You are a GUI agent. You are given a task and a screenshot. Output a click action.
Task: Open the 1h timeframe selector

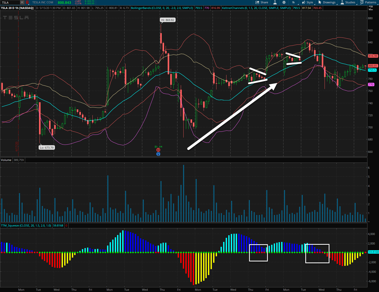[293, 2]
